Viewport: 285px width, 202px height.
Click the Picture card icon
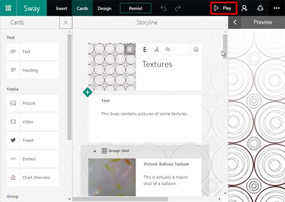13,103
